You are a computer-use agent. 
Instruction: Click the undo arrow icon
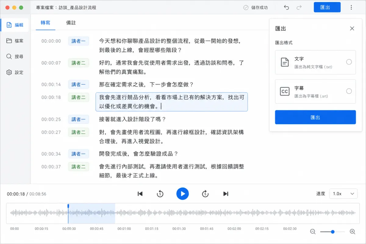click(286, 7)
